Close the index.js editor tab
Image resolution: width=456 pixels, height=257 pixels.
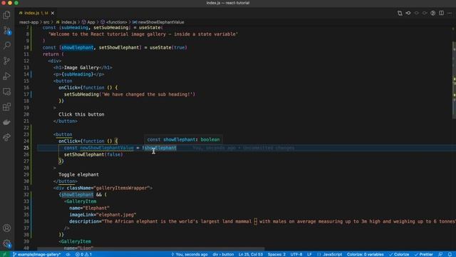(53, 13)
